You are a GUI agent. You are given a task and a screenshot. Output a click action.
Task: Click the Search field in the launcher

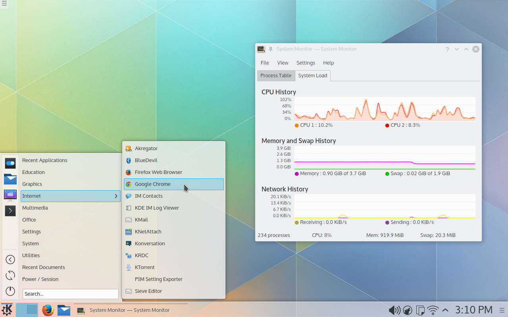[70, 294]
